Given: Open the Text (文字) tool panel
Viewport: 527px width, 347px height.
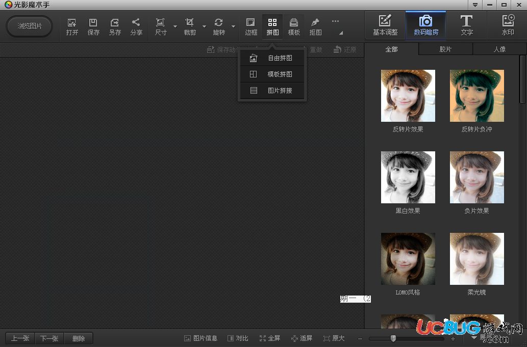Looking at the screenshot, I should point(466,25).
